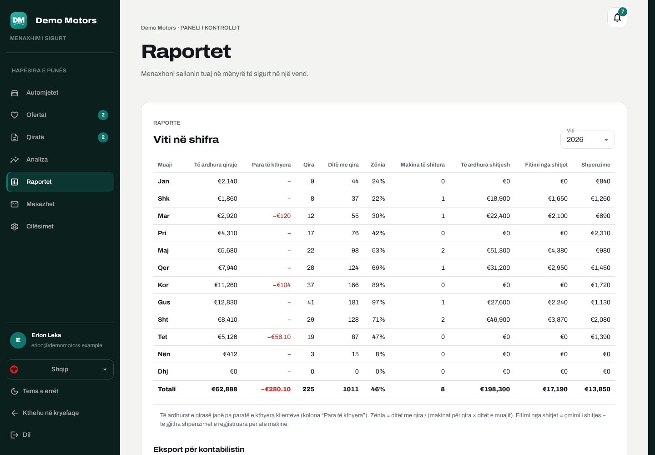Click the Shpenzime column header
The image size is (655, 455).
(x=596, y=165)
